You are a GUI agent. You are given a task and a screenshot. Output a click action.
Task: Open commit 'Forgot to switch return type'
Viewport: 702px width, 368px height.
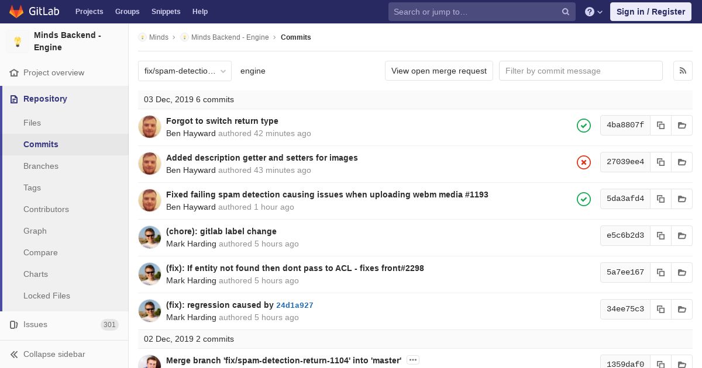[222, 121]
